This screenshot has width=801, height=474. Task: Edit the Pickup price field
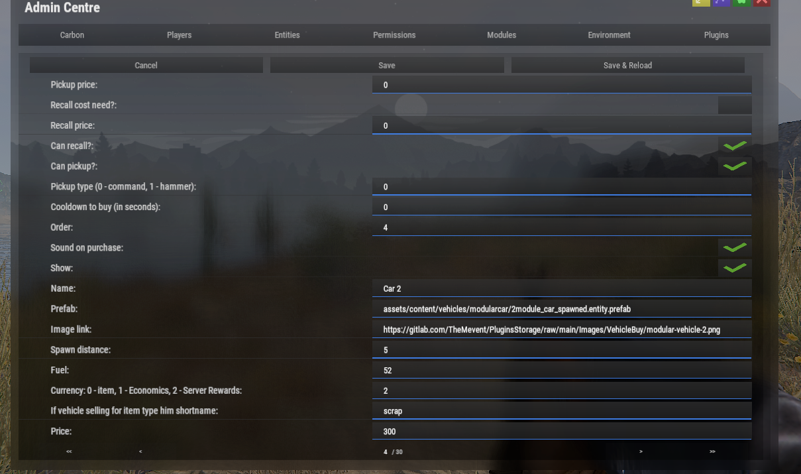tap(562, 85)
